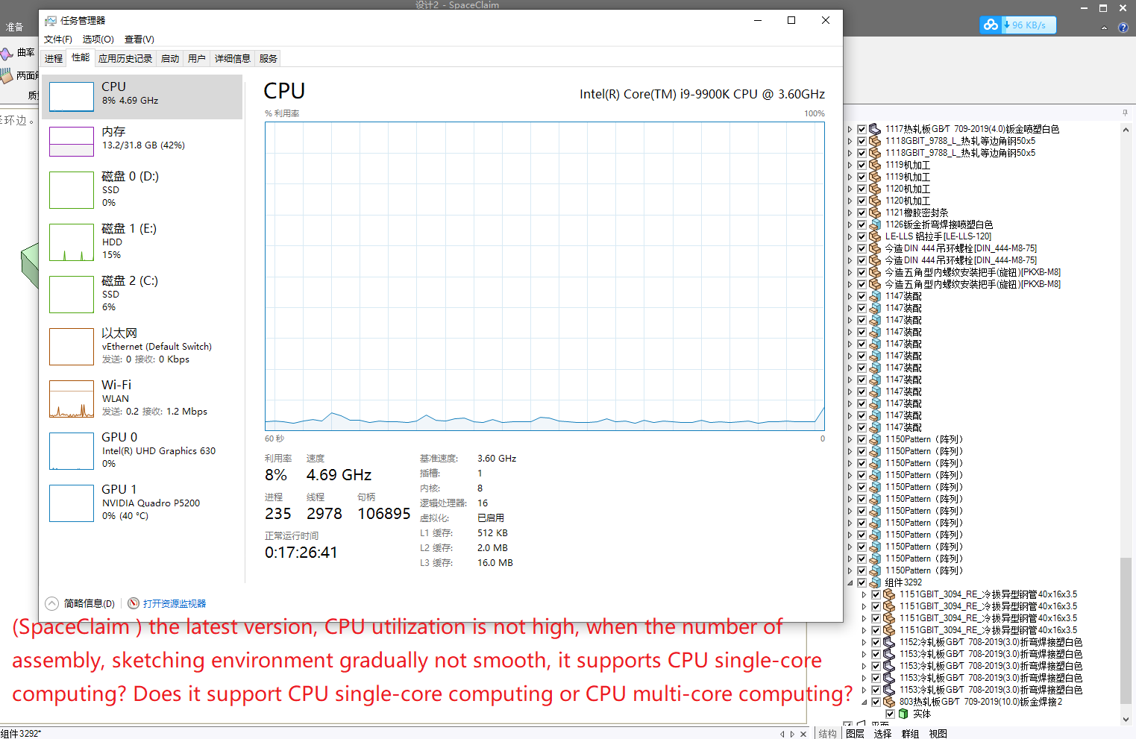This screenshot has height=739, width=1136.
Task: Click the previous document tab arrow
Action: click(782, 734)
